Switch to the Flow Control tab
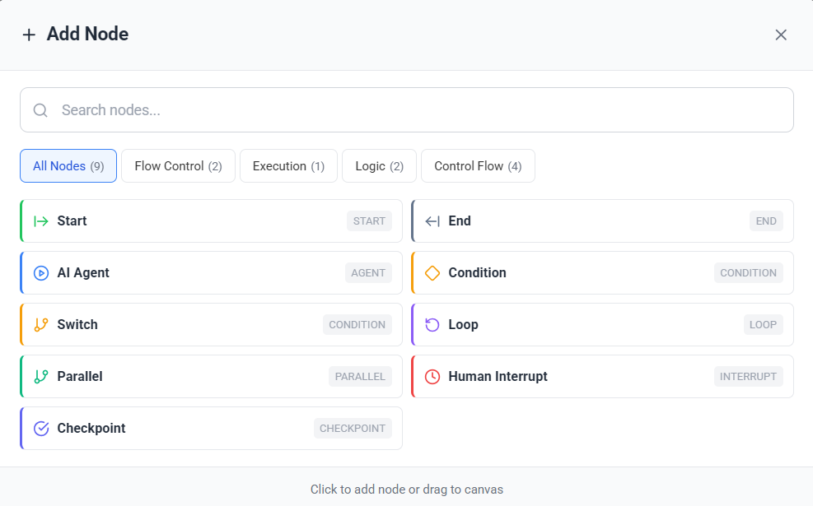 (x=178, y=166)
